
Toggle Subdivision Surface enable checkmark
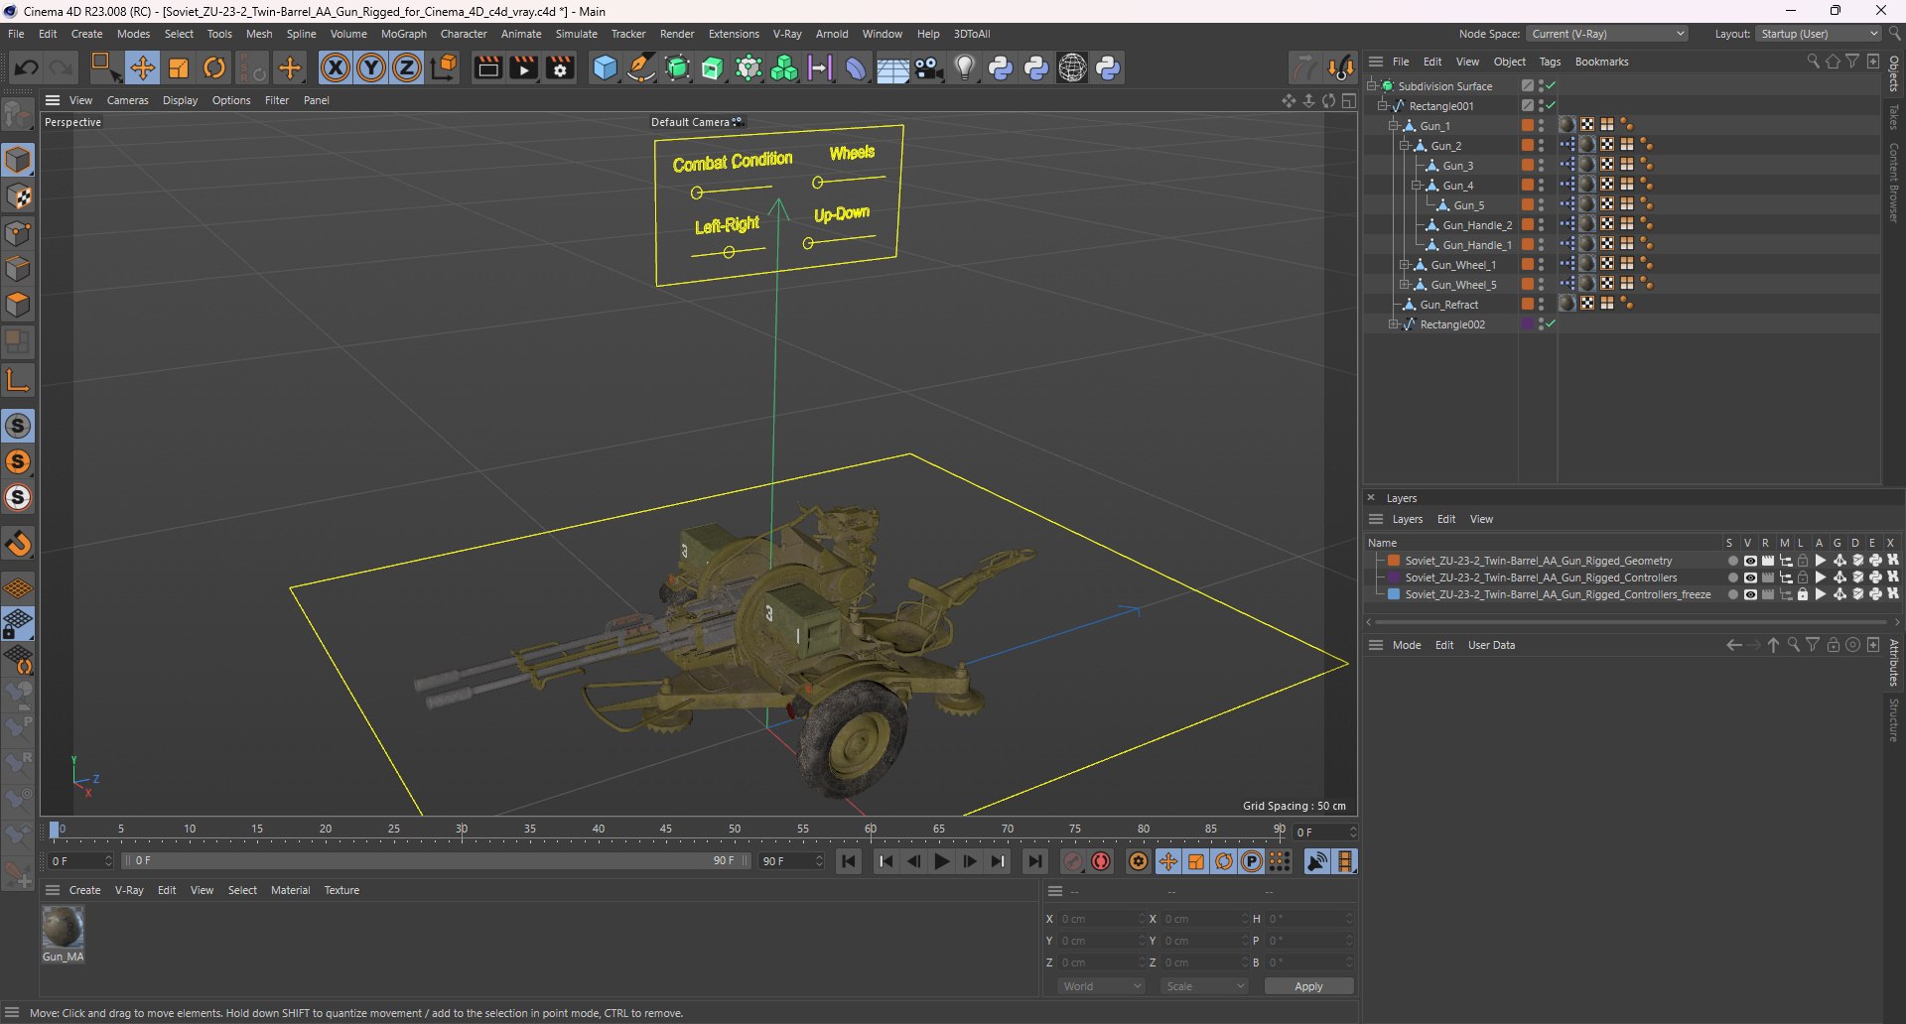(x=1551, y=86)
